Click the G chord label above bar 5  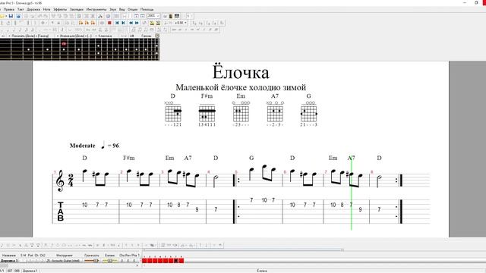point(251,158)
